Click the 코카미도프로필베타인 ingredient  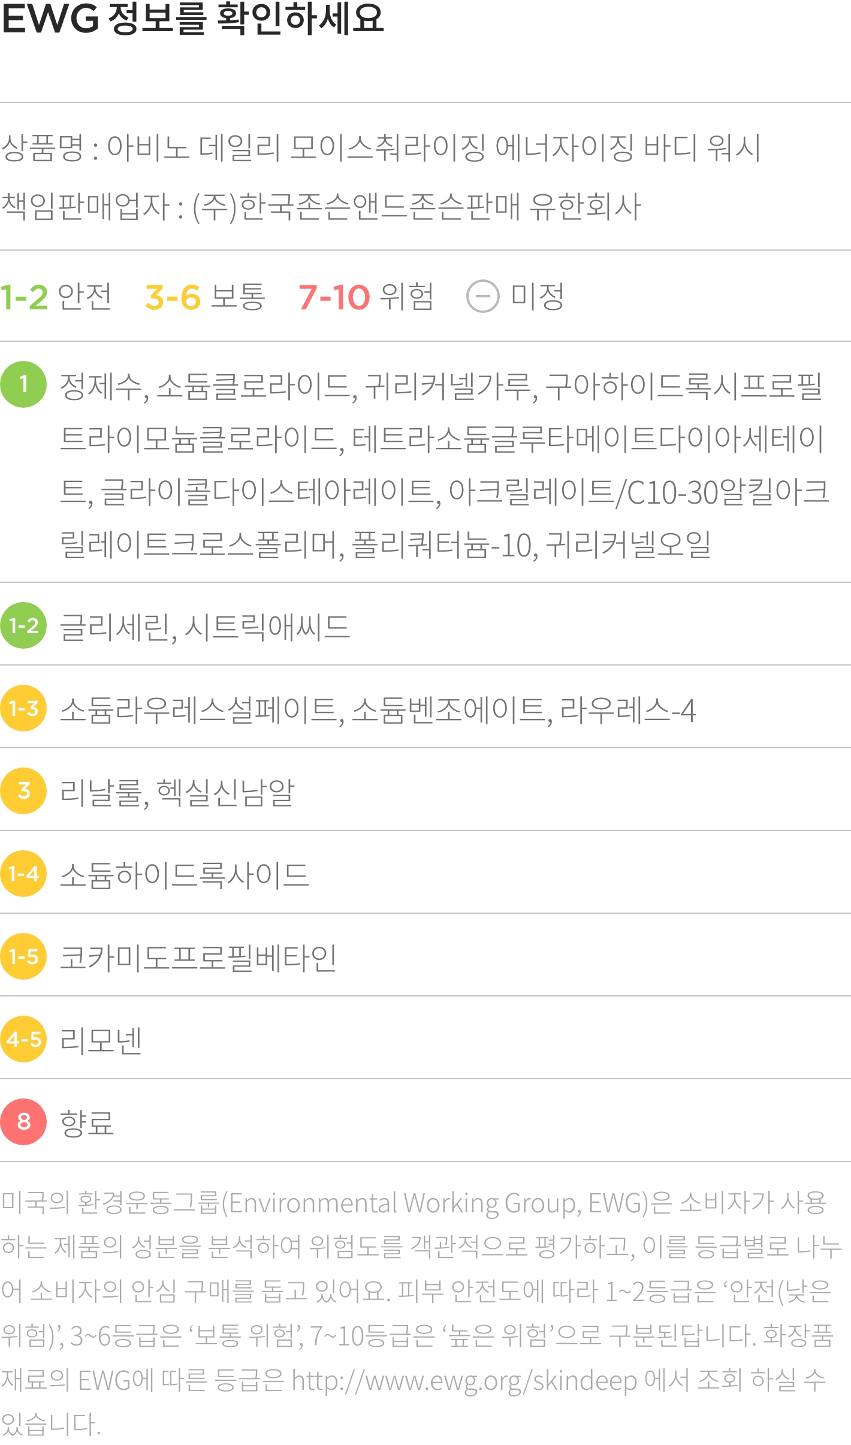[x=198, y=958]
